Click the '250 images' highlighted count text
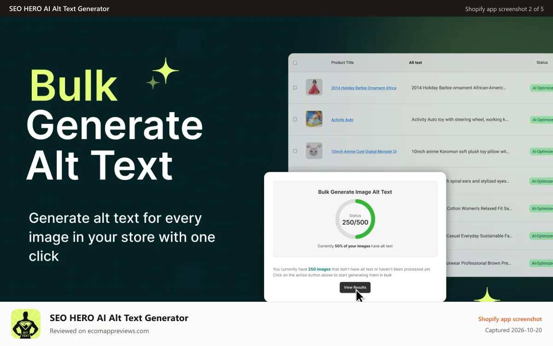This screenshot has width=553, height=346. coord(319,269)
